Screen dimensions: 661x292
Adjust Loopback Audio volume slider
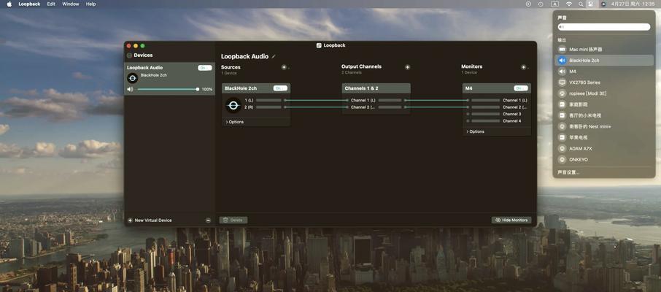[x=168, y=89]
